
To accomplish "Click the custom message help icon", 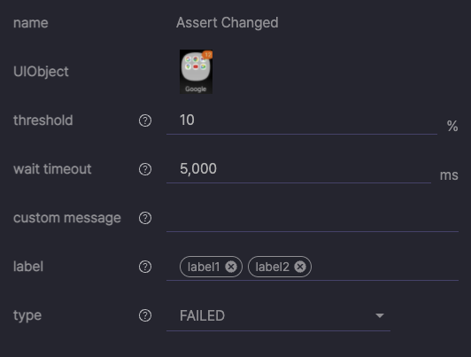I will [x=145, y=218].
